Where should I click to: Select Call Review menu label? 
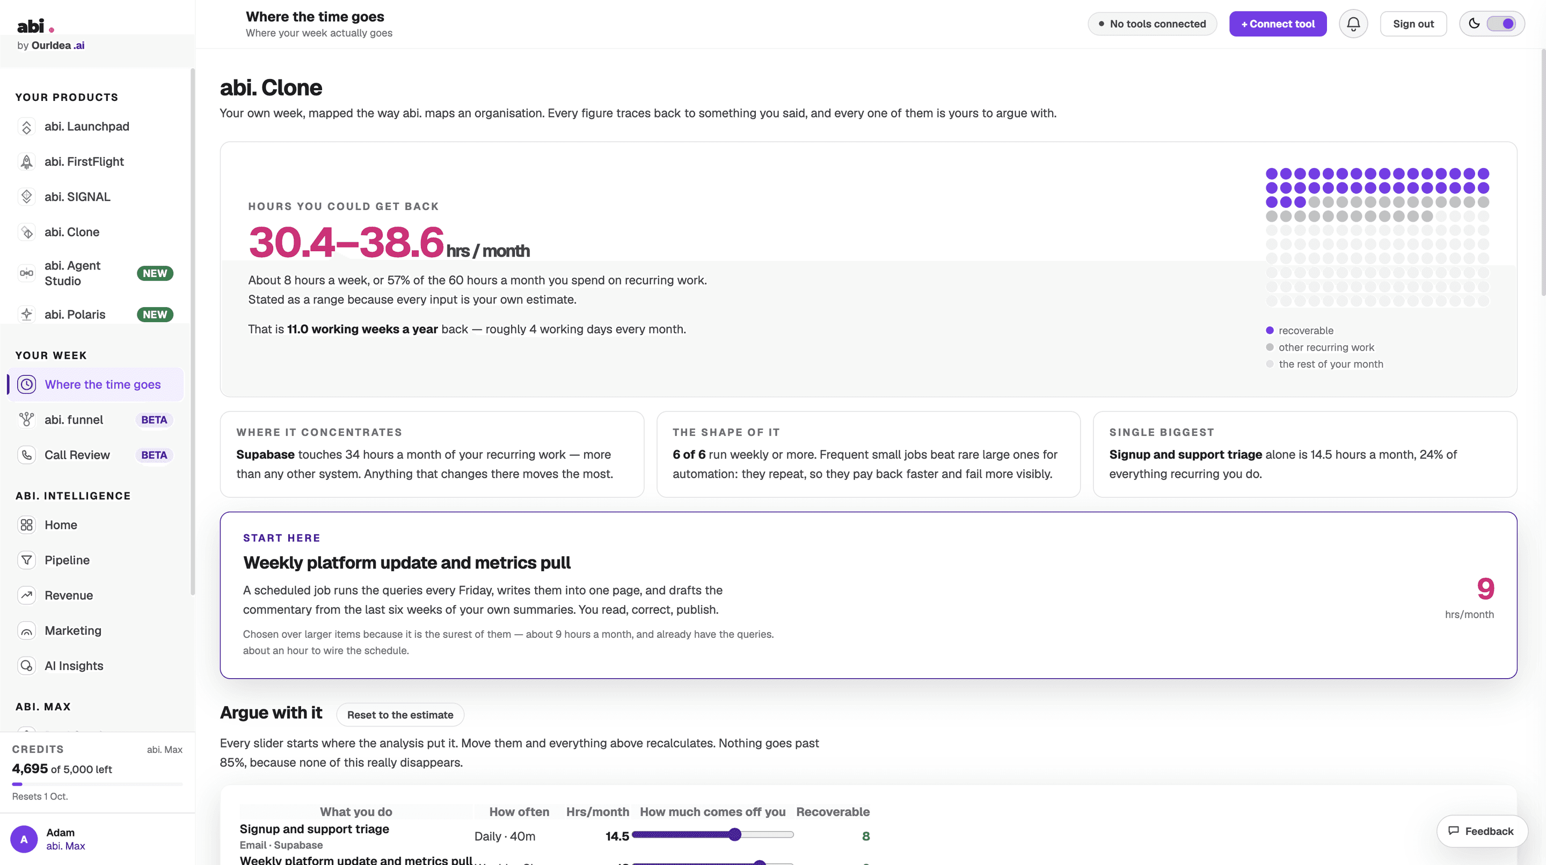(77, 455)
